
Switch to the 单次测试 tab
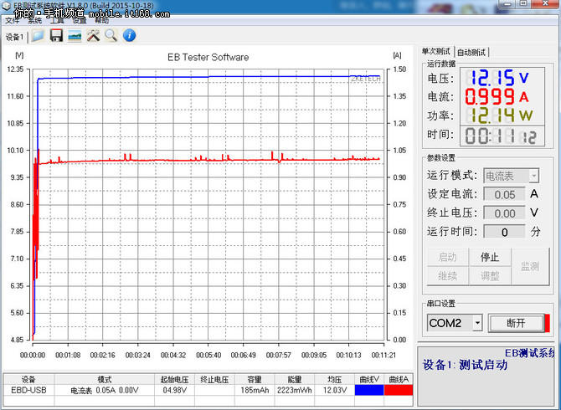pos(435,52)
